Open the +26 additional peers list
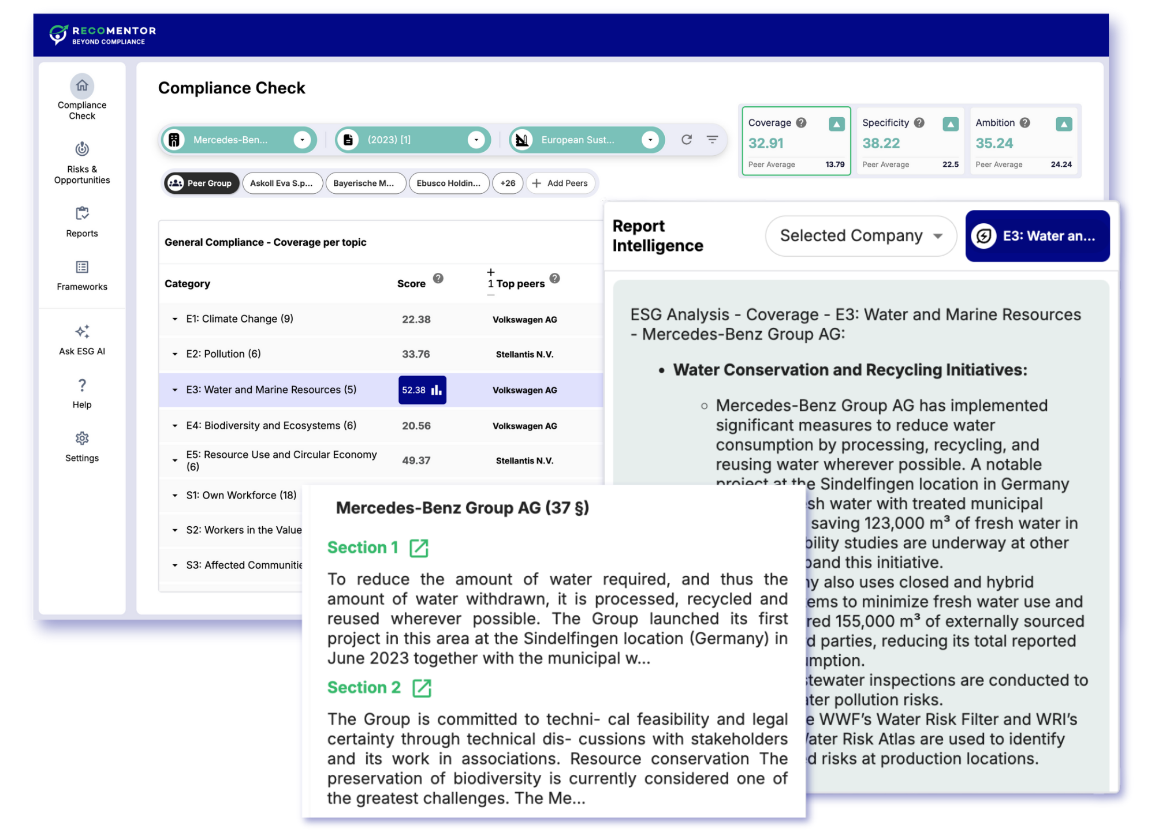 pyautogui.click(x=508, y=183)
